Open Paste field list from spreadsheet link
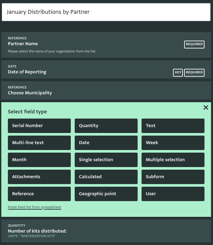Screen dimensions: 213x245 34,207
